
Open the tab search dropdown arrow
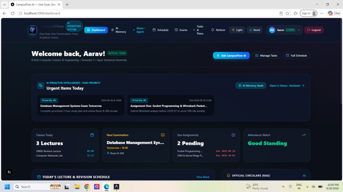[x=4, y=4]
